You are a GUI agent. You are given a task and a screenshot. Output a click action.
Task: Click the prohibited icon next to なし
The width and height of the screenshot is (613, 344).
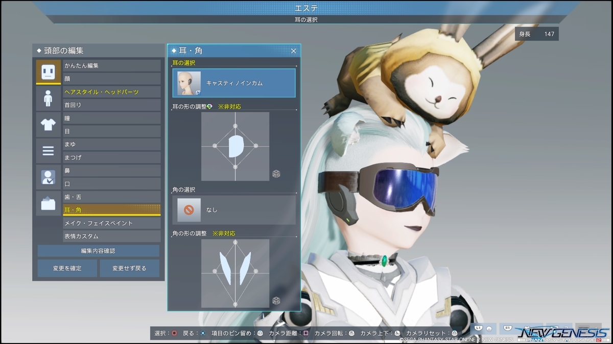coord(189,210)
